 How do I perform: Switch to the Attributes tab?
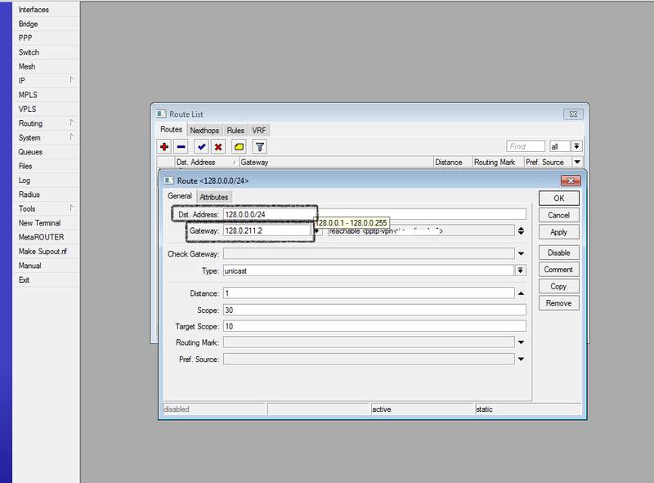[214, 197]
